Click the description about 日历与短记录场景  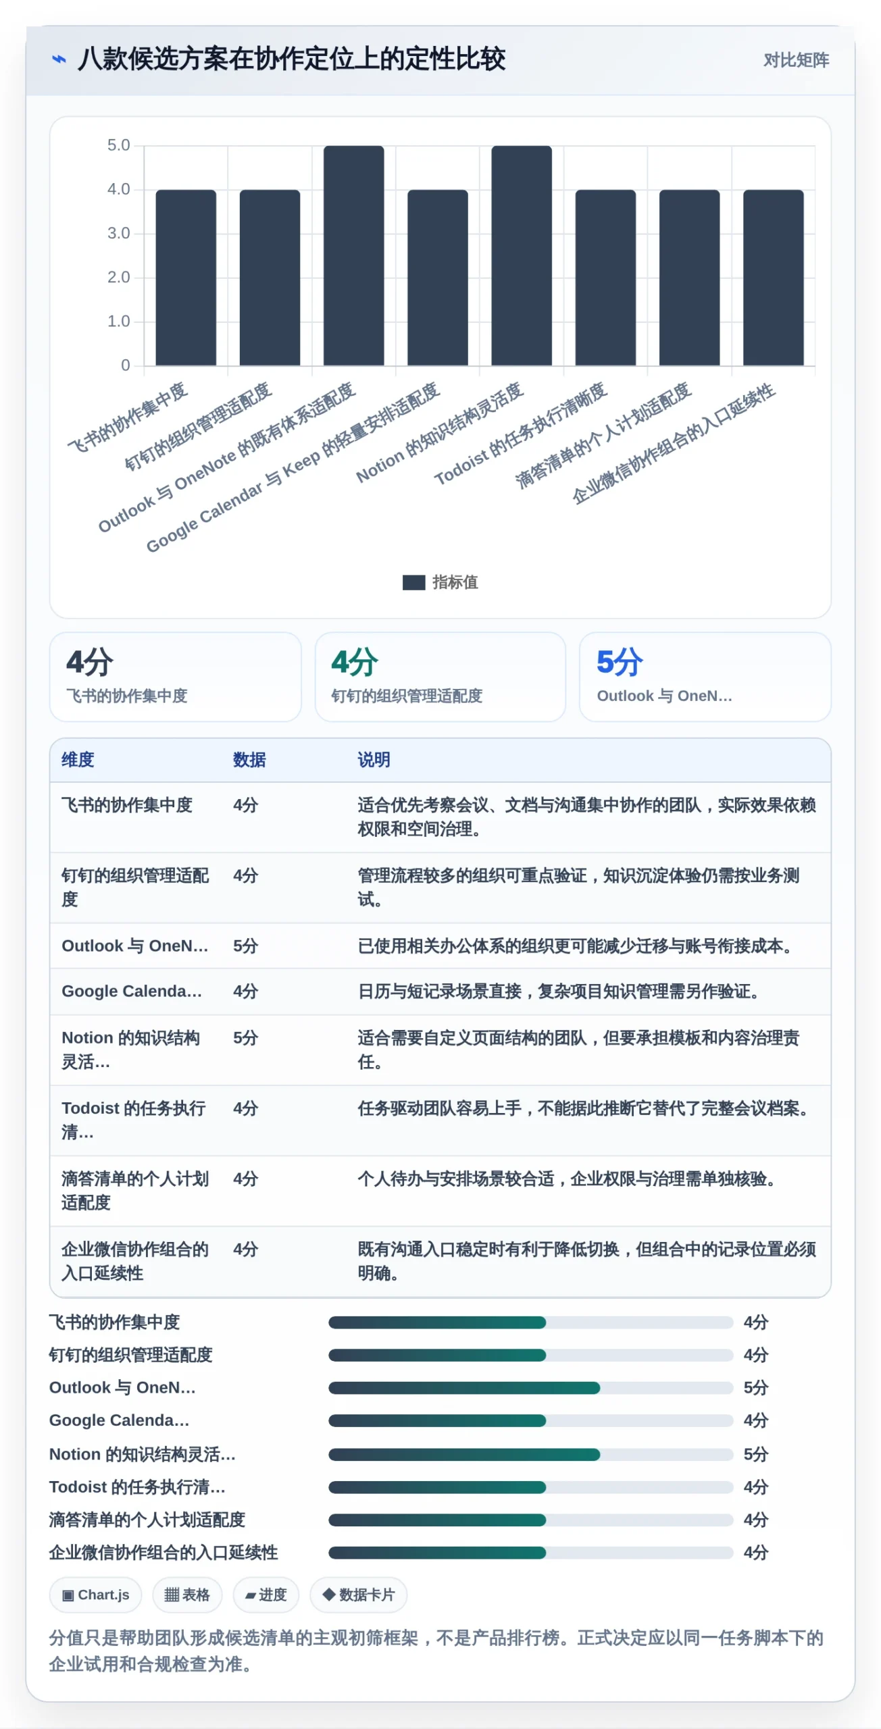(x=561, y=991)
